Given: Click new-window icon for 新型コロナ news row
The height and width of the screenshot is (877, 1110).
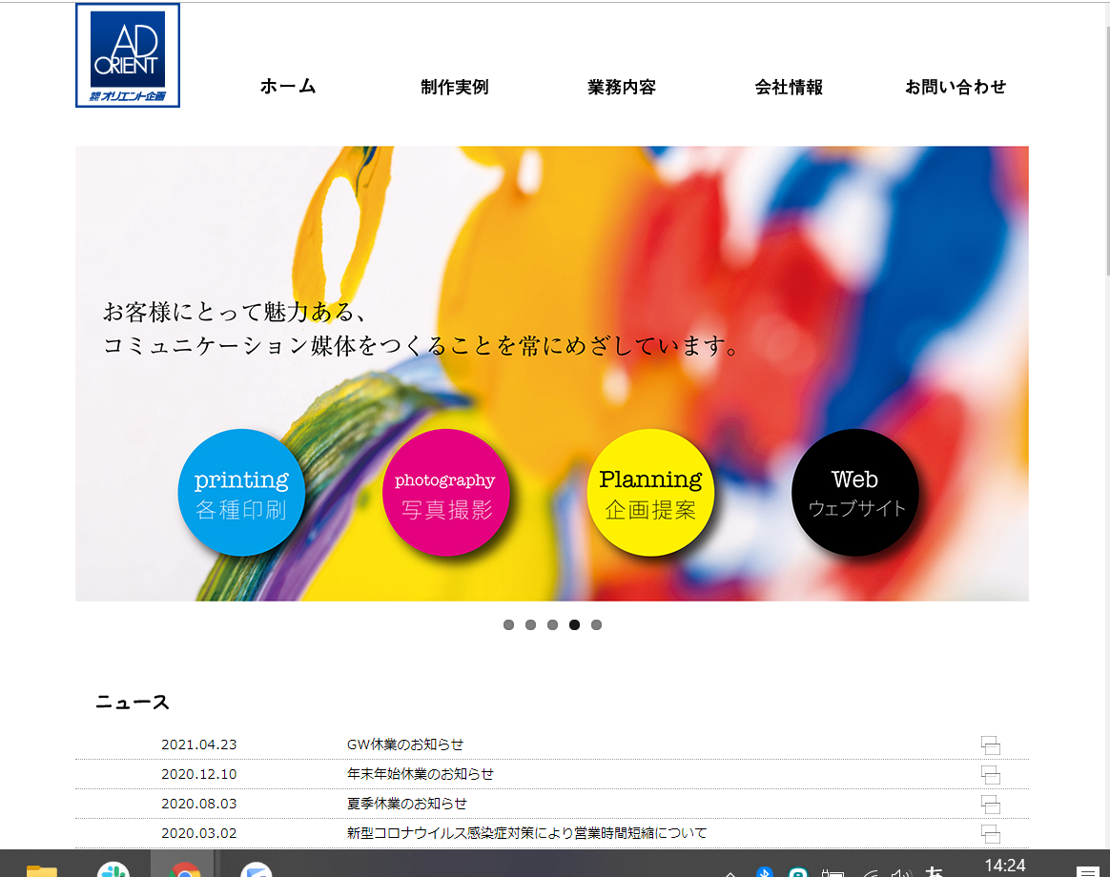Looking at the screenshot, I should 991,833.
